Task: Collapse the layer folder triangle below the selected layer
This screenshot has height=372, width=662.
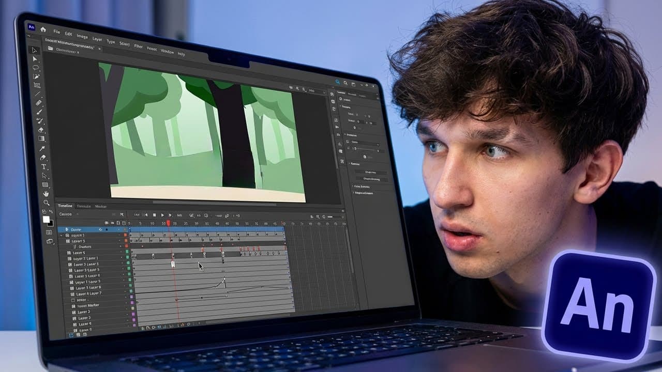Action: click(x=62, y=235)
